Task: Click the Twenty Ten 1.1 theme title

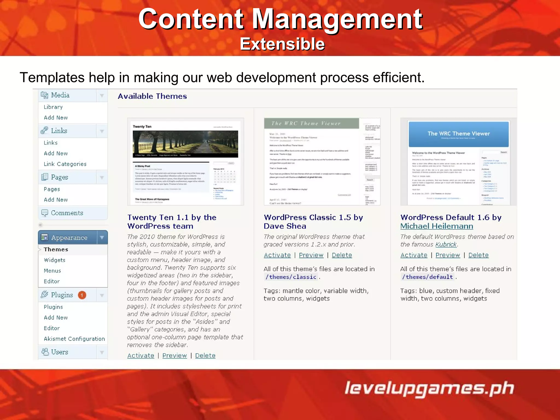Action: point(172,222)
